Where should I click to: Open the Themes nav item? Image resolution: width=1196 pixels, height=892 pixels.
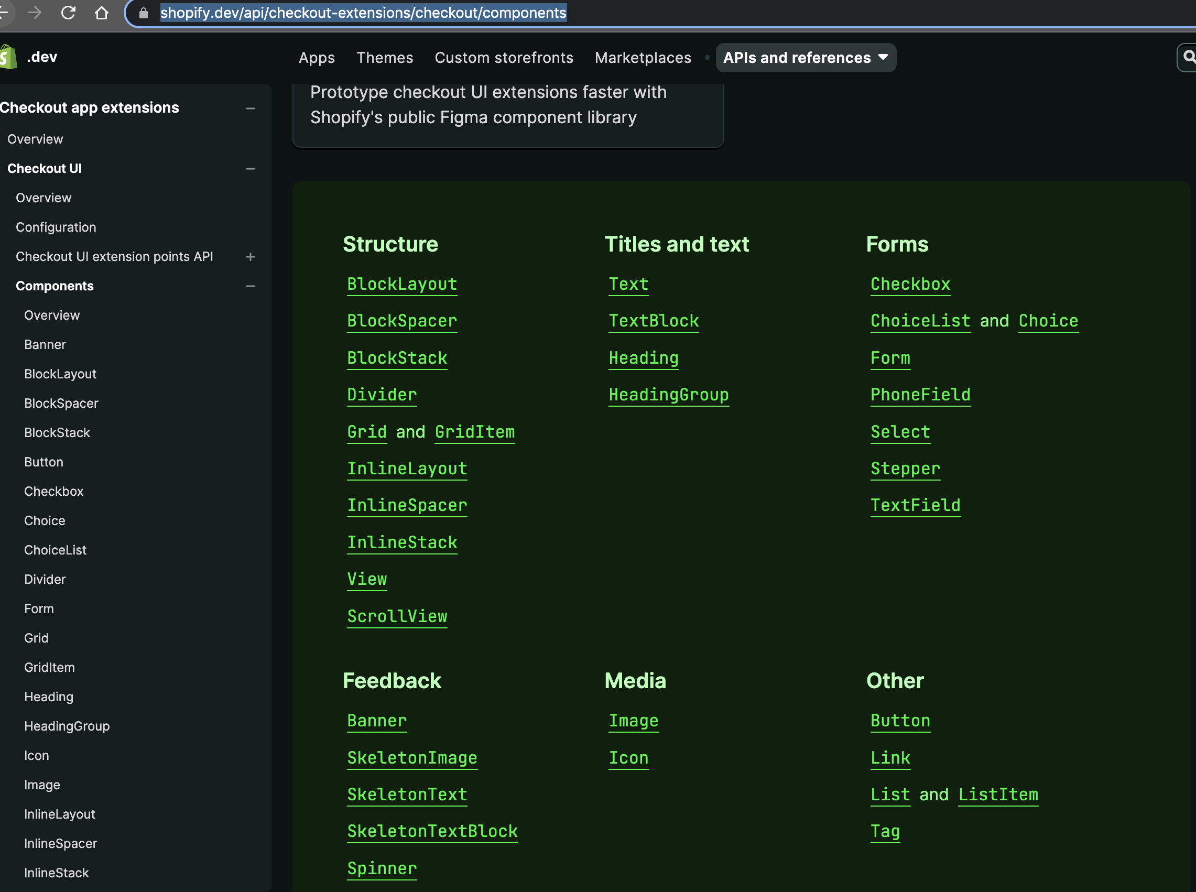point(385,58)
